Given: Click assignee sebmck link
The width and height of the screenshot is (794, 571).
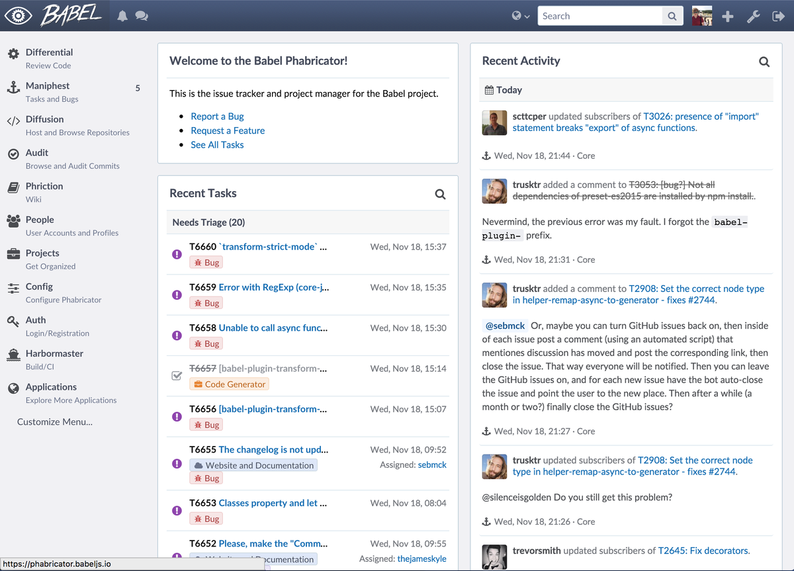Looking at the screenshot, I should coord(432,464).
